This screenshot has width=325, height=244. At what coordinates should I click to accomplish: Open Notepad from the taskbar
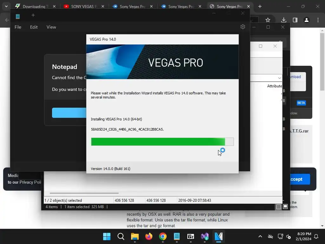176,236
